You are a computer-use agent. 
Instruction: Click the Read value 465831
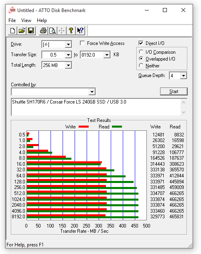tap(177, 217)
